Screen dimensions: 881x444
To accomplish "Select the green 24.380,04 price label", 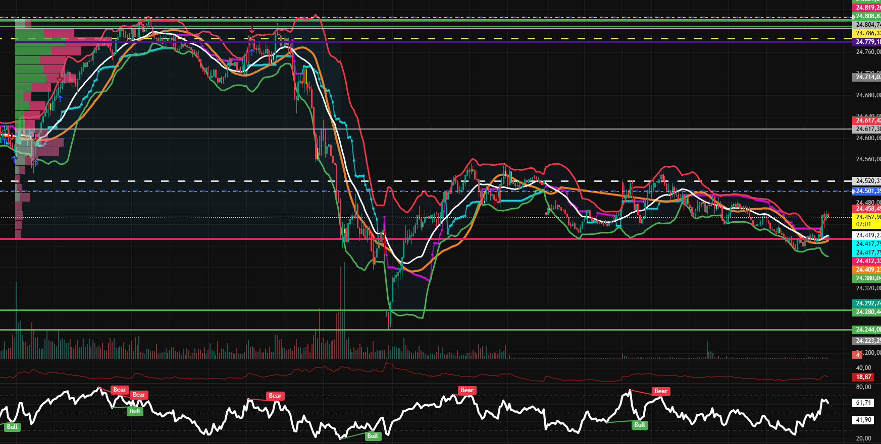I will 867,278.
